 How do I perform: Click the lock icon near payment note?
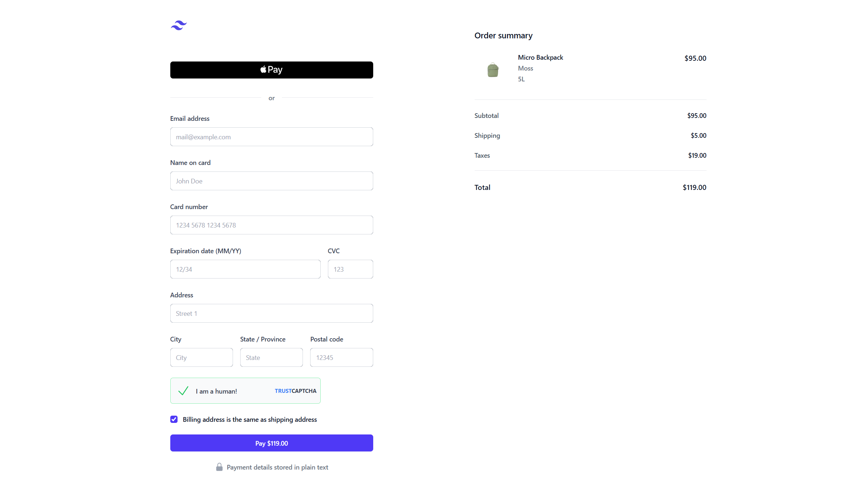219,467
